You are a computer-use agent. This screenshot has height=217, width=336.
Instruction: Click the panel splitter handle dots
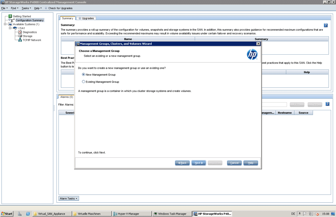tap(54, 108)
